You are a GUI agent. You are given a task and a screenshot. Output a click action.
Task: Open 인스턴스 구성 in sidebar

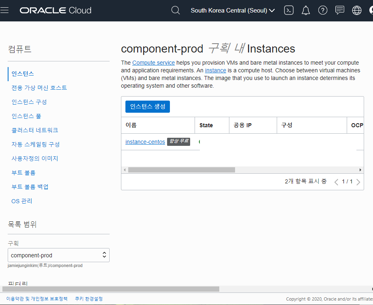[x=29, y=102]
